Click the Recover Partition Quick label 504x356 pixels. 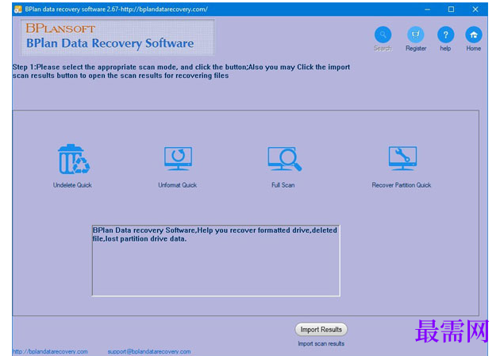[402, 185]
